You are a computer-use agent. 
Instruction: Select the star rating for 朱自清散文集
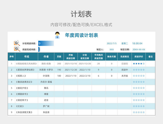pos(139,112)
